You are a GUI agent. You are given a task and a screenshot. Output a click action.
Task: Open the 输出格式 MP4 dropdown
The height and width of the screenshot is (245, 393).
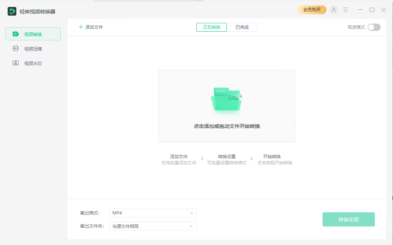[153, 213]
